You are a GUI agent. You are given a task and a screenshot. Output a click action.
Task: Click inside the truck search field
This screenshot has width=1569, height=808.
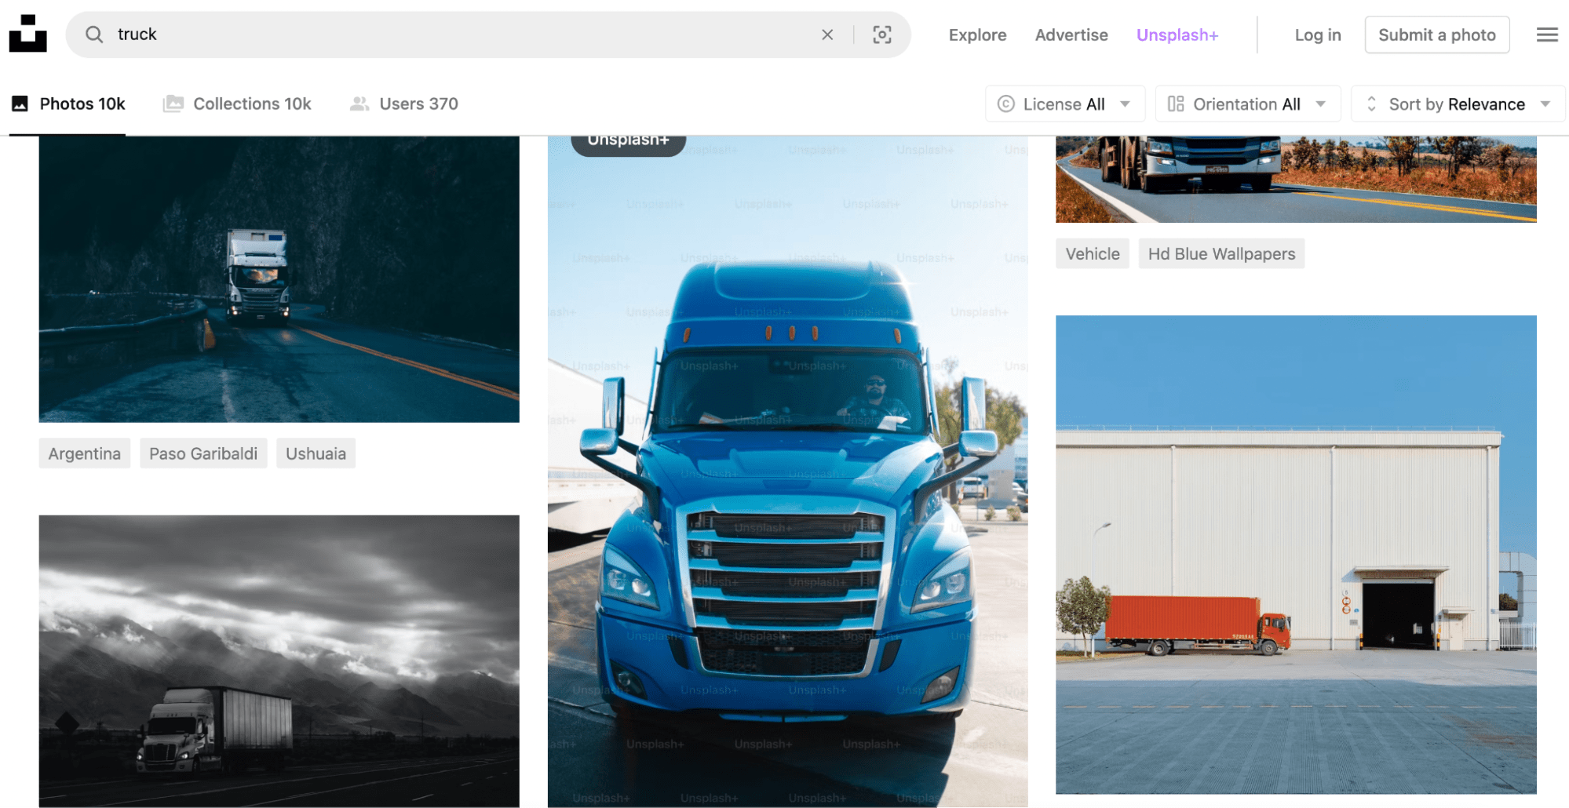314,35
